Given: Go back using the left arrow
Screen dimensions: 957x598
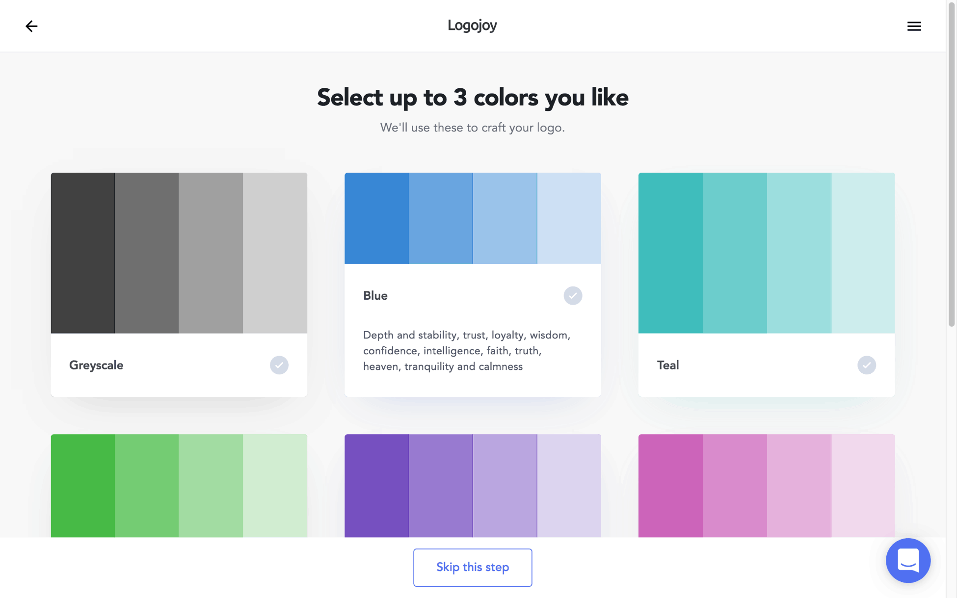Looking at the screenshot, I should (31, 26).
